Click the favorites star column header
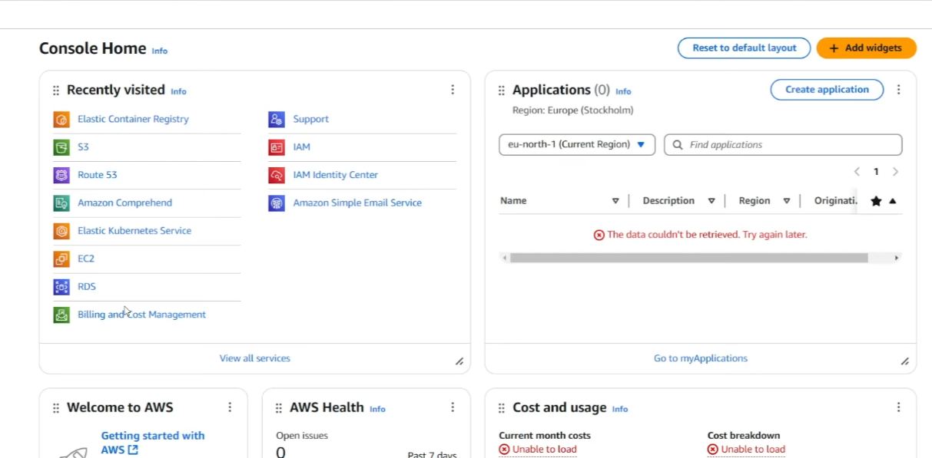932x458 pixels. tap(876, 201)
